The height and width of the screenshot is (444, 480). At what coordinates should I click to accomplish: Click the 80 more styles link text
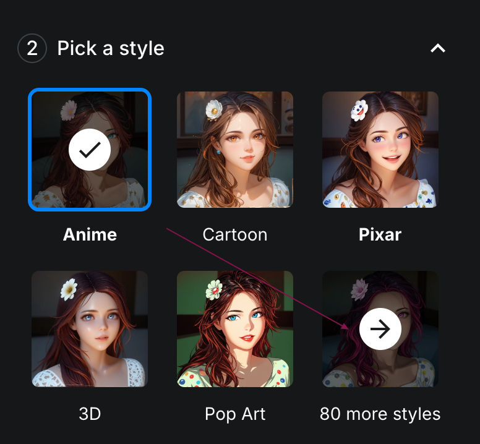tap(380, 414)
